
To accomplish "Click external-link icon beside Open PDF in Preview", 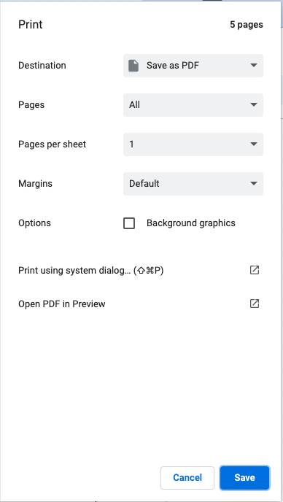I will (254, 304).
